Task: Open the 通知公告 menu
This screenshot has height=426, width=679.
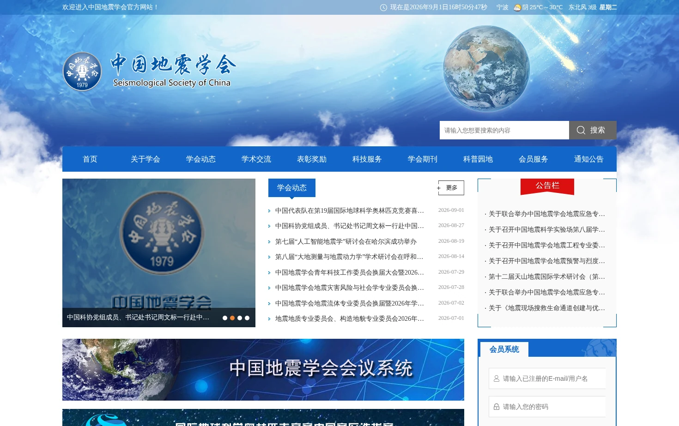Action: click(589, 159)
